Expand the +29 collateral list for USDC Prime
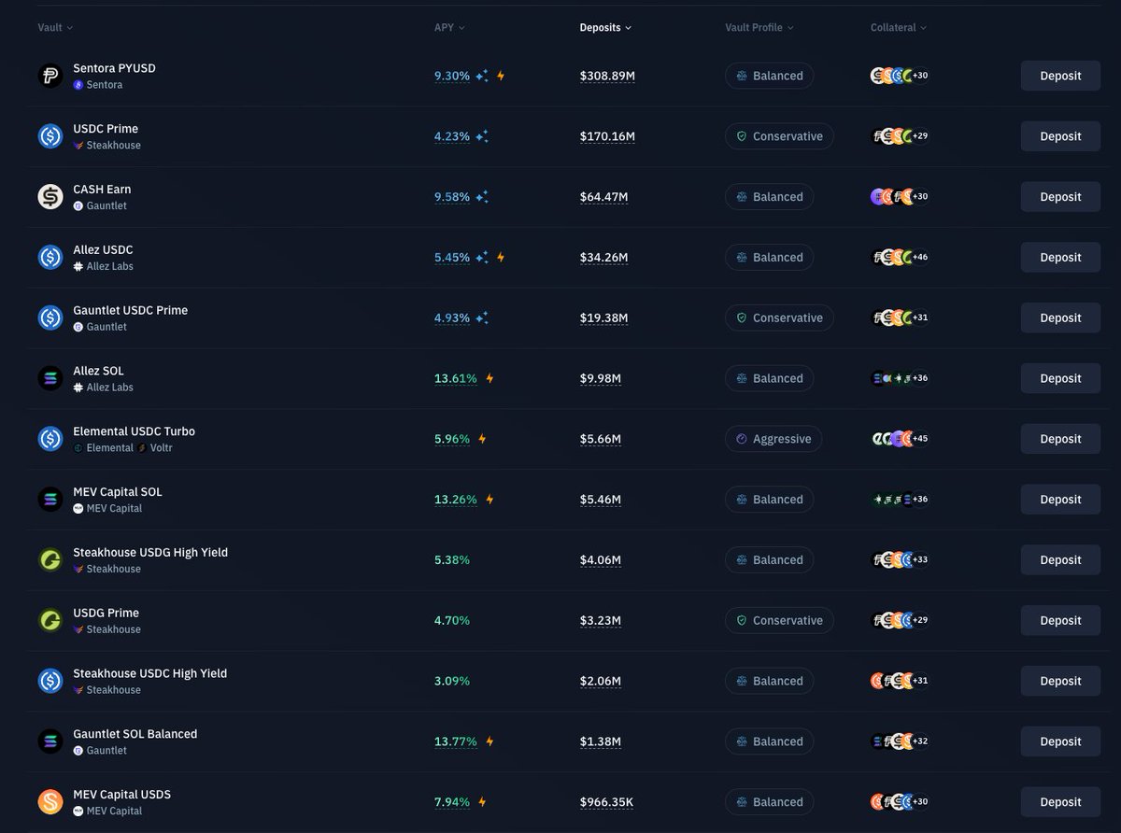The width and height of the screenshot is (1121, 833). pos(920,136)
